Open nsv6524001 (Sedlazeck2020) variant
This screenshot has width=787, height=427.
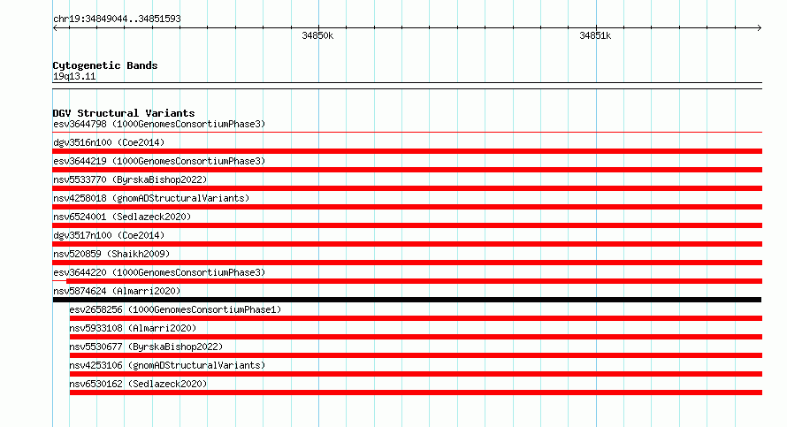tap(122, 217)
